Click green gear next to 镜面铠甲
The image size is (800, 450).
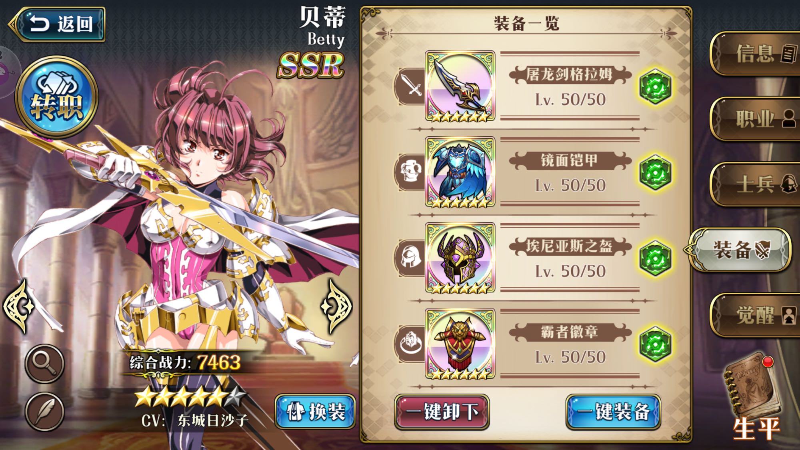click(x=655, y=172)
